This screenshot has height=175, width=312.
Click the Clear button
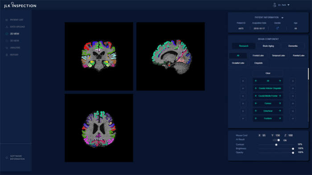tap(268, 73)
